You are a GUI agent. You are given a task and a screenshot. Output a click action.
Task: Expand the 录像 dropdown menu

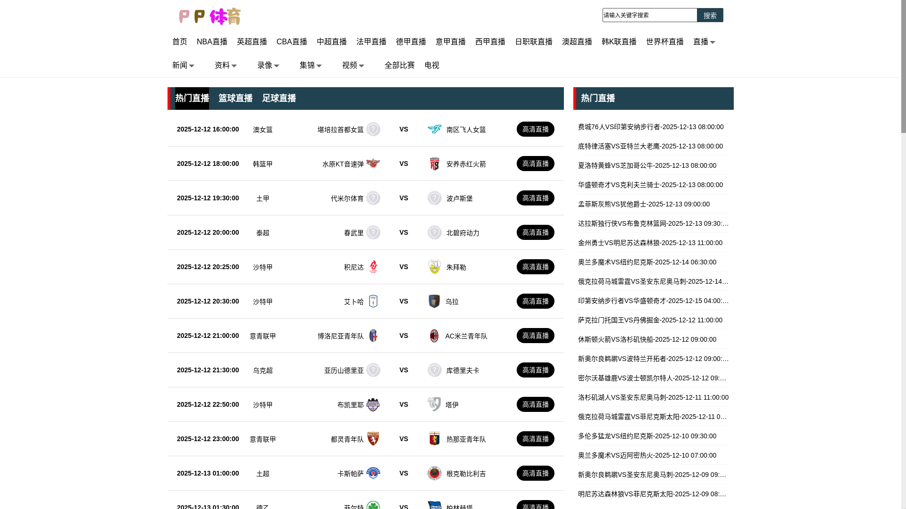tap(268, 66)
